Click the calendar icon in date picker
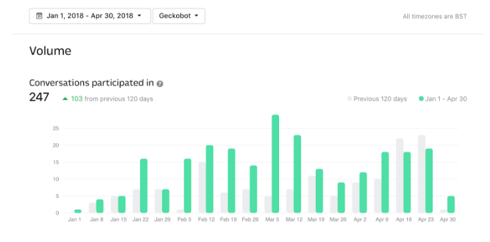The image size is (490, 242). point(39,16)
